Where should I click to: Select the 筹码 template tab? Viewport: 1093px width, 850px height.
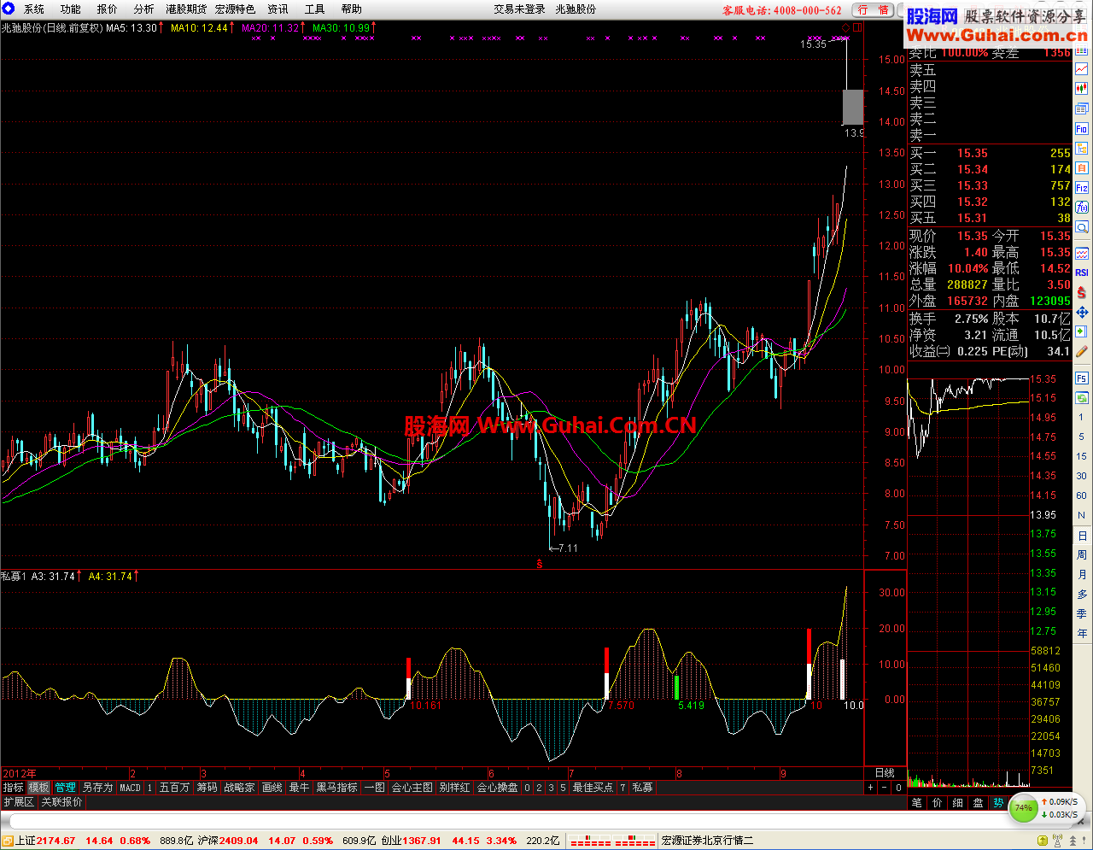pos(207,788)
